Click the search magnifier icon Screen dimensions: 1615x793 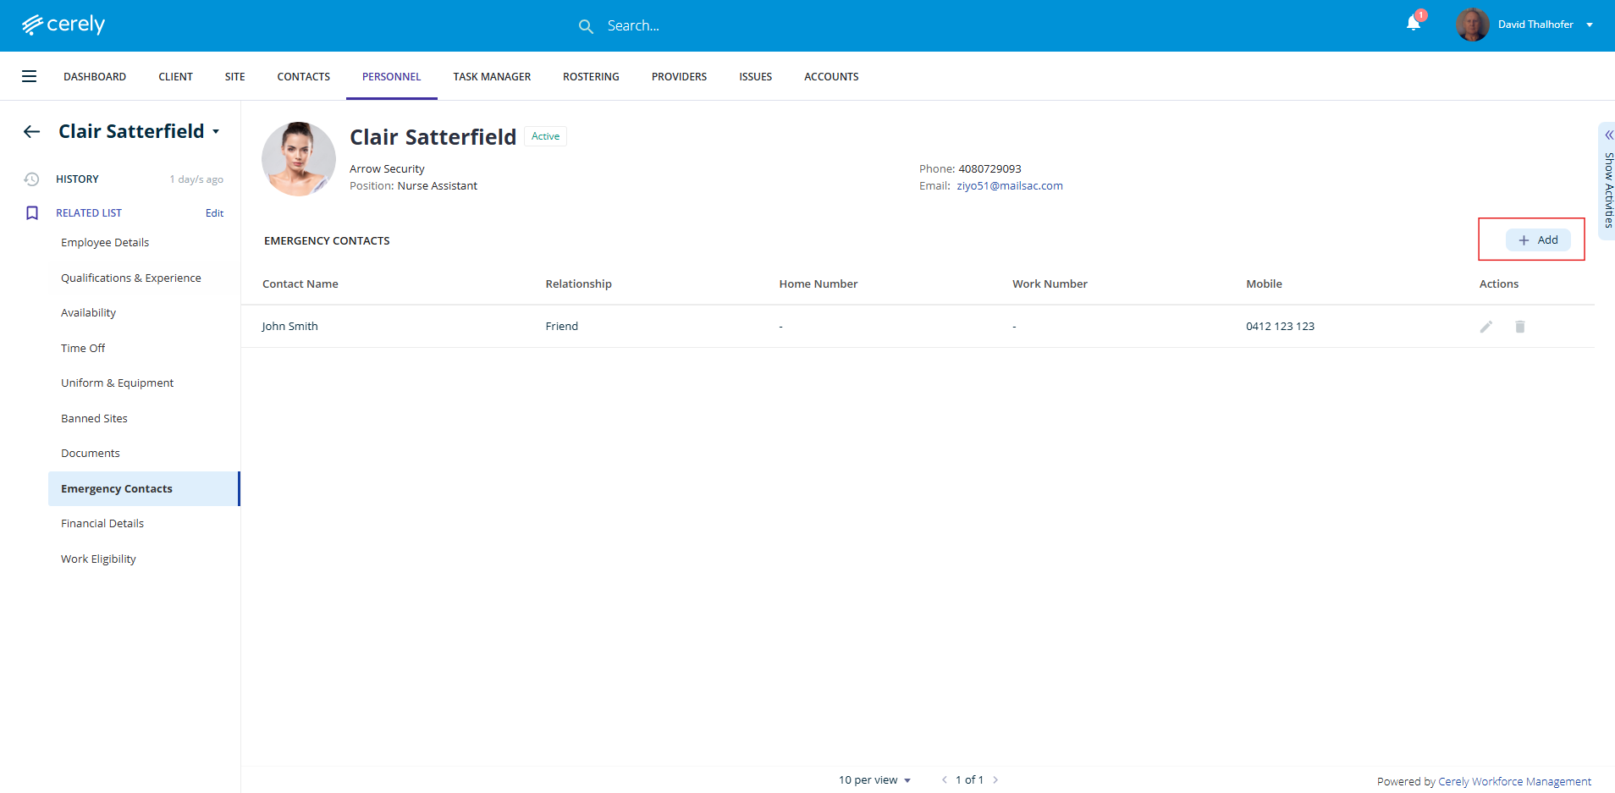(x=586, y=26)
